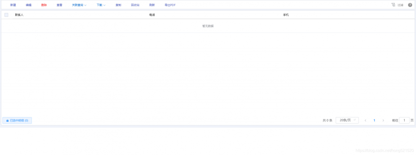Open the 20条/页 page size dropdown

347,120
